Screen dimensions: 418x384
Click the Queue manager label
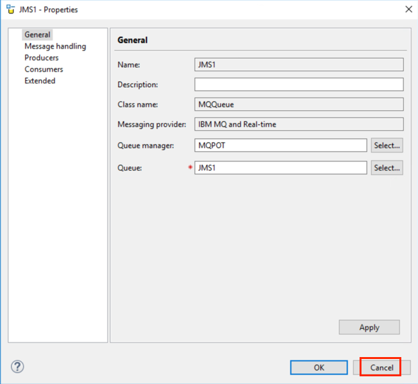(146, 146)
